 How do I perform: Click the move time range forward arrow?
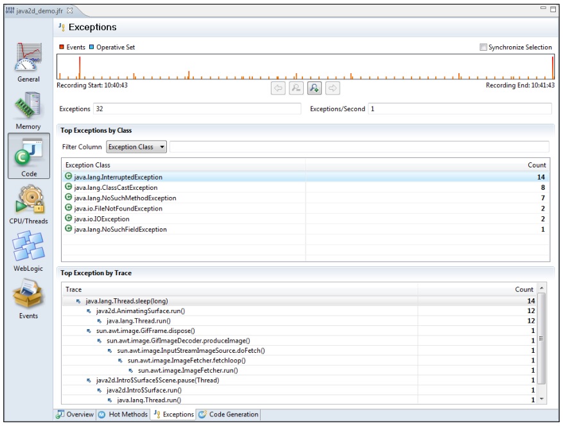pyautogui.click(x=333, y=88)
